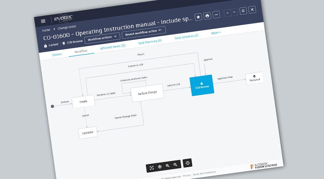Zoom out of the workflow diagram
Screen dimensions: 324x179
point(175,165)
